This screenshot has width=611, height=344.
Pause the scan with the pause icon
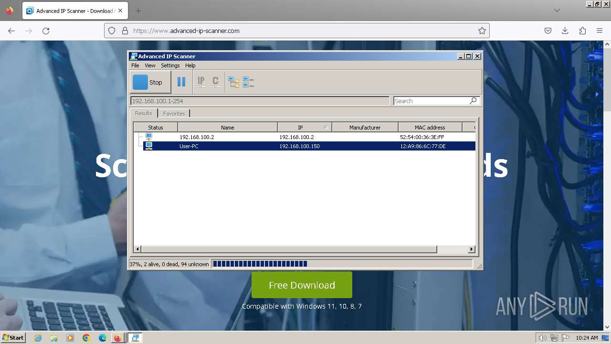(181, 82)
